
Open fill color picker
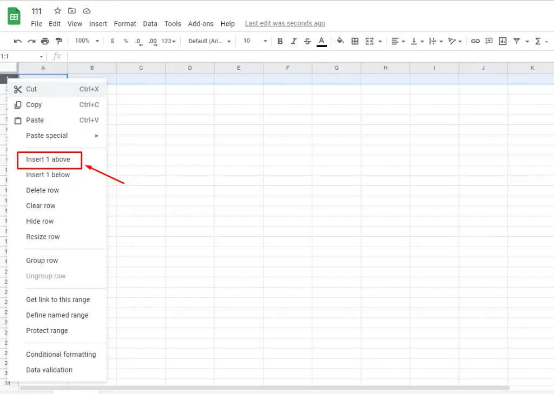click(340, 41)
